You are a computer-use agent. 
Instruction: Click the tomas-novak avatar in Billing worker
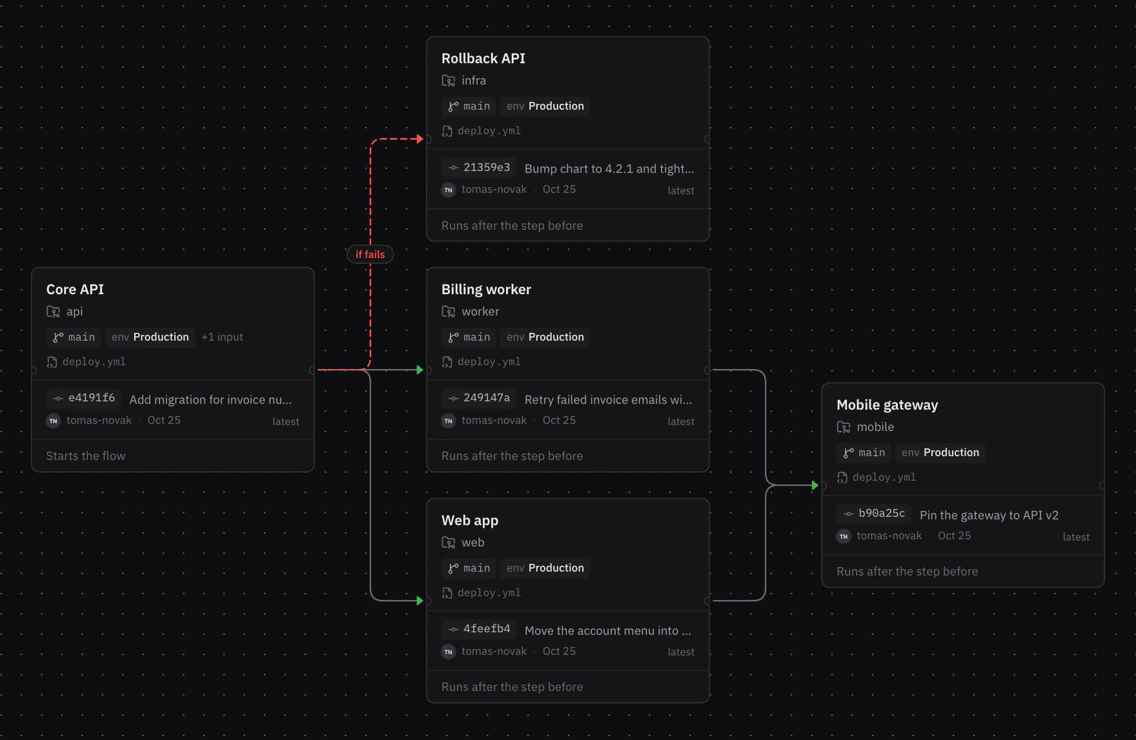448,421
